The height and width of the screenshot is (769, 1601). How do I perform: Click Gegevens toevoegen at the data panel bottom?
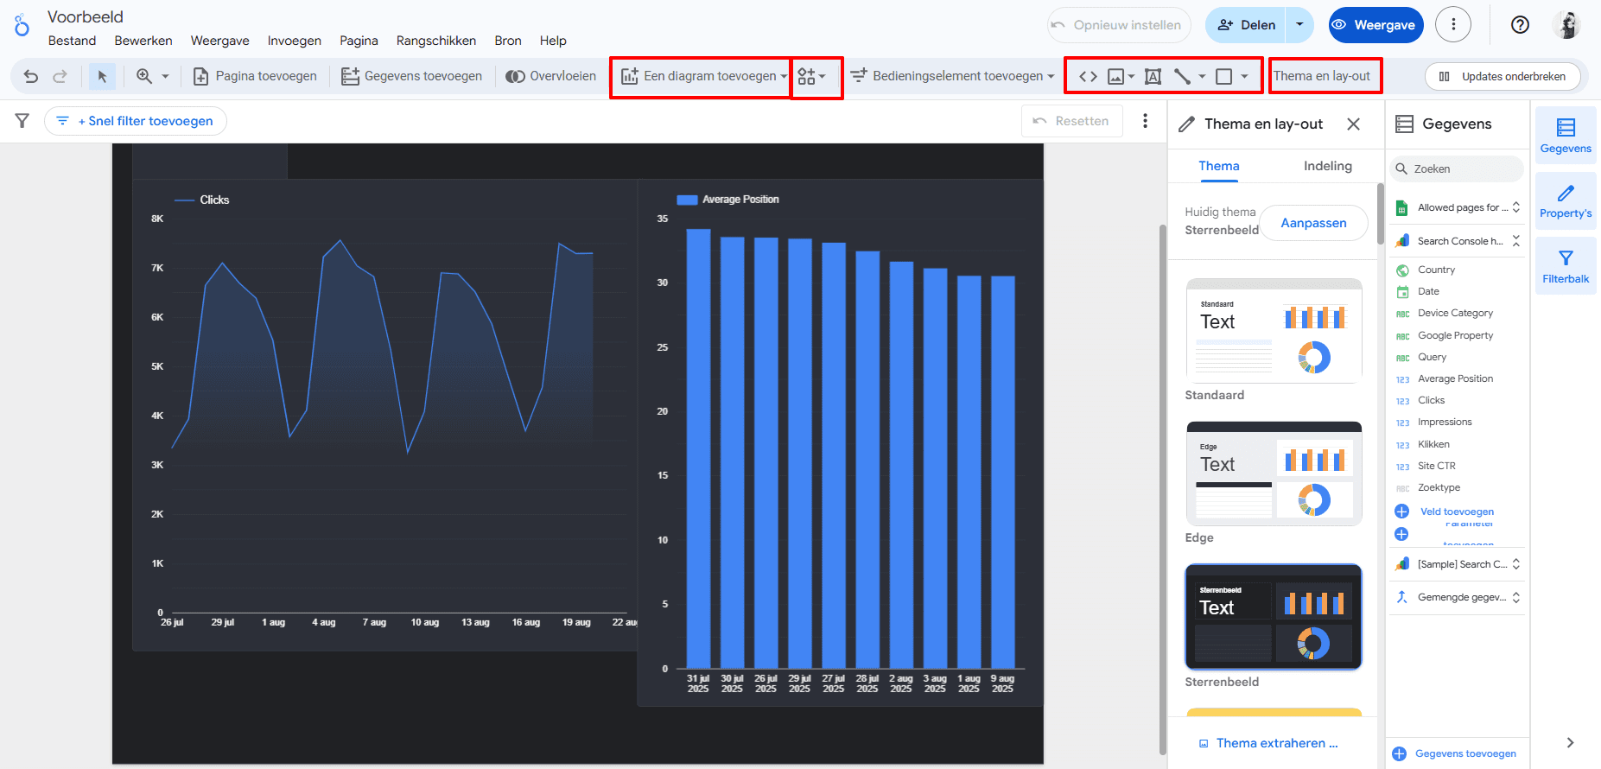point(1456,753)
